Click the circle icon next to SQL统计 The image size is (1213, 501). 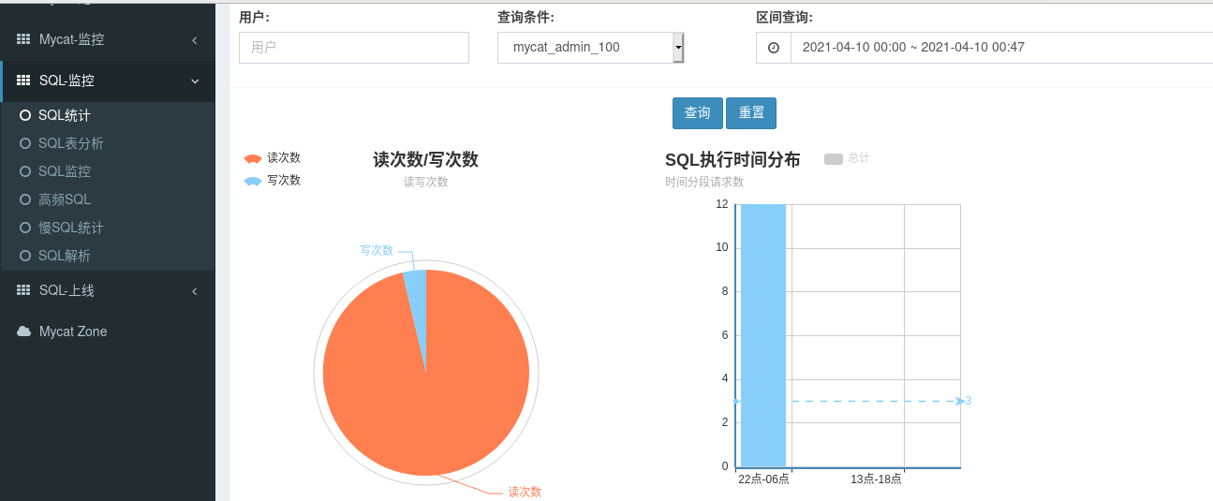click(x=25, y=115)
